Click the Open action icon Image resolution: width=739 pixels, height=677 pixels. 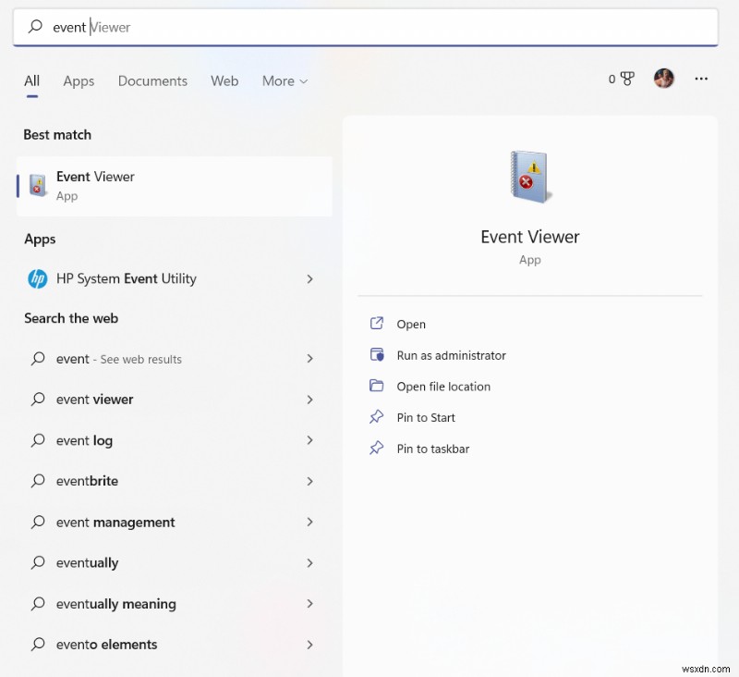point(377,323)
